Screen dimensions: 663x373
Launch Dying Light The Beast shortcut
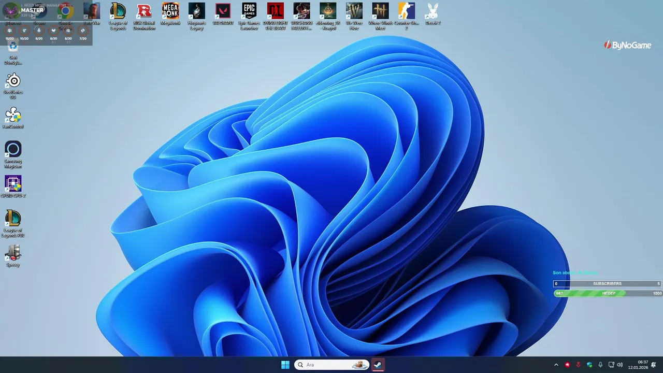pos(276,17)
